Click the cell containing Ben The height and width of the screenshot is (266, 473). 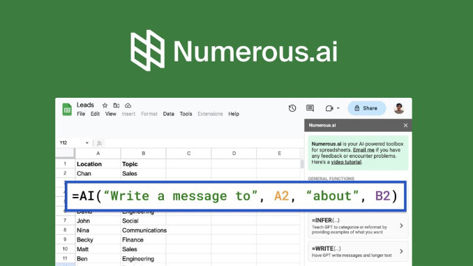pos(98,259)
